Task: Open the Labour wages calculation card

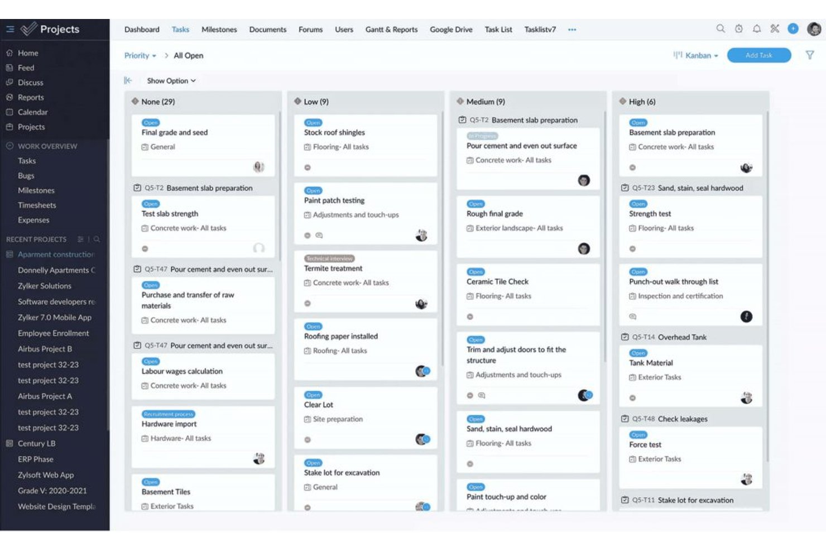Action: (x=203, y=376)
